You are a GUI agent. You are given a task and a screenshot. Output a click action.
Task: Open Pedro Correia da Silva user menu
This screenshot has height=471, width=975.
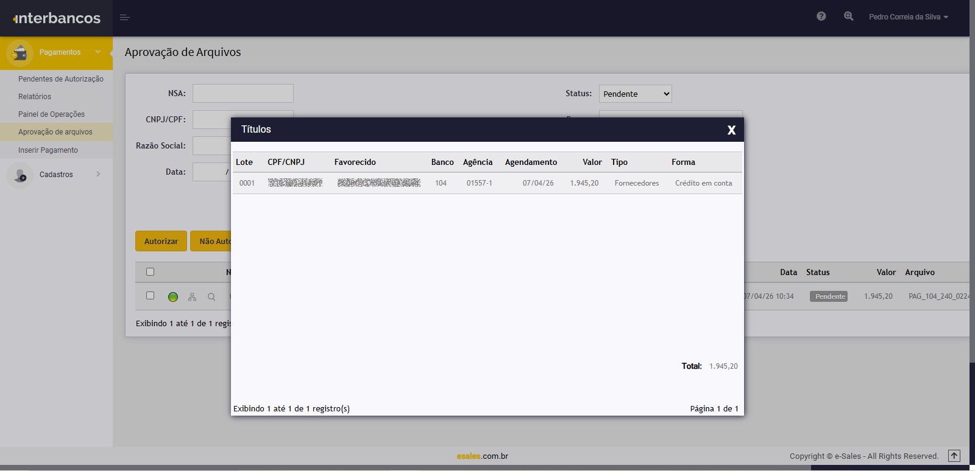point(908,17)
